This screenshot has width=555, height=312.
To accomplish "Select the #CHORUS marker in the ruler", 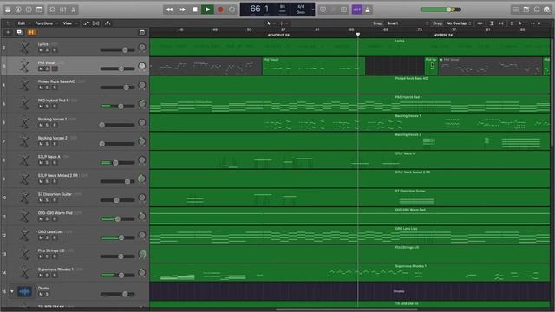I will [x=278, y=35].
